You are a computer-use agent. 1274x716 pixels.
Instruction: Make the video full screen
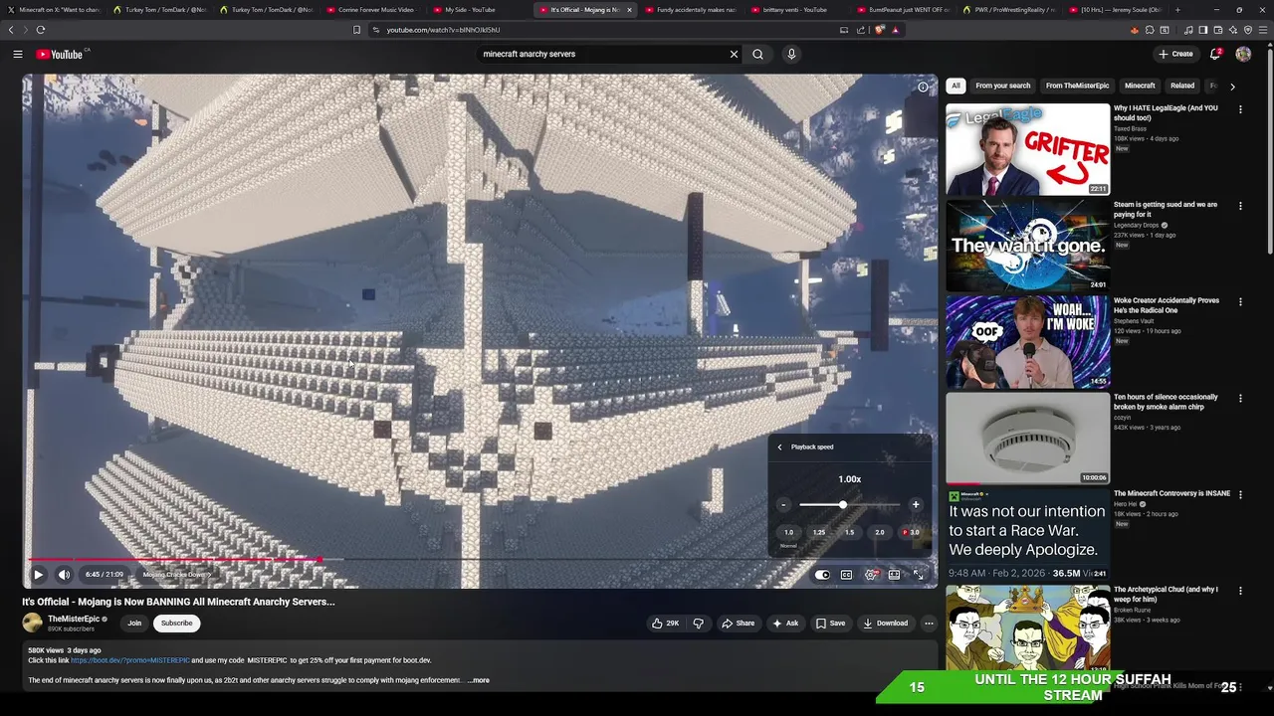(919, 574)
